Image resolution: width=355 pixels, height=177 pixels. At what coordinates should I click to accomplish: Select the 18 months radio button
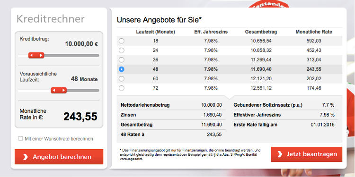click(122, 41)
